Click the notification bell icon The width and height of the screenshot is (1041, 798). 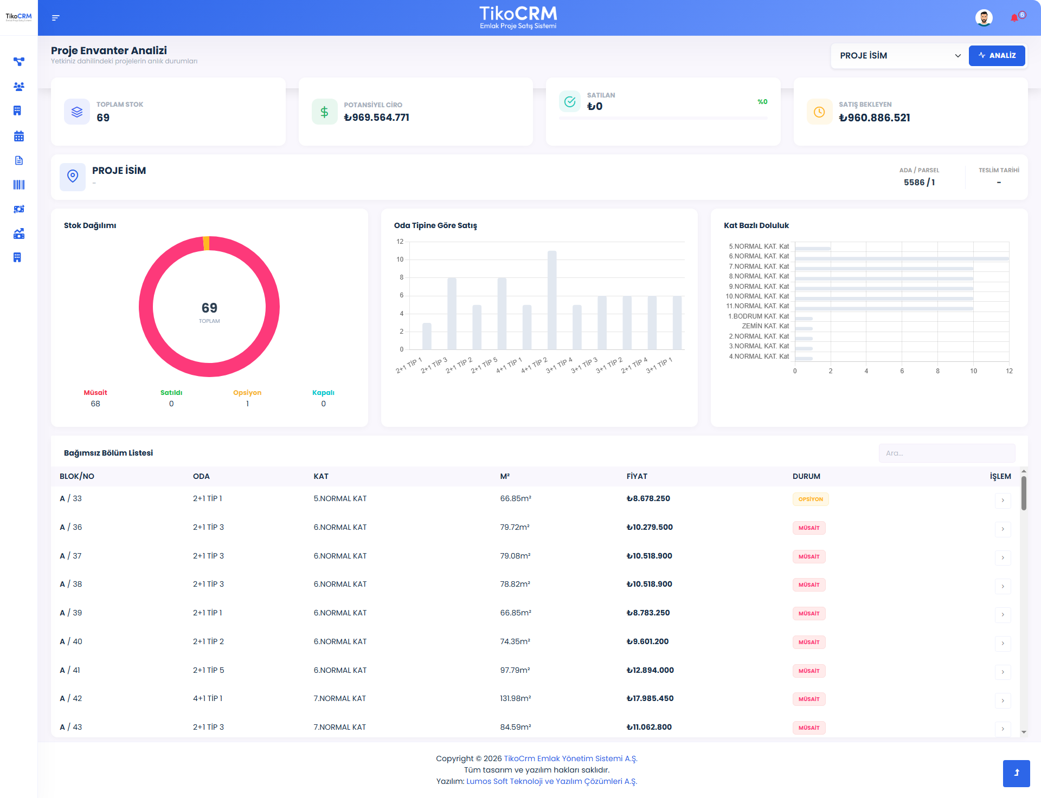point(1014,18)
